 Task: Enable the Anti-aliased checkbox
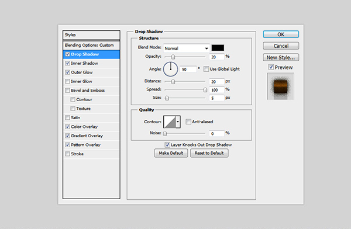click(x=188, y=122)
